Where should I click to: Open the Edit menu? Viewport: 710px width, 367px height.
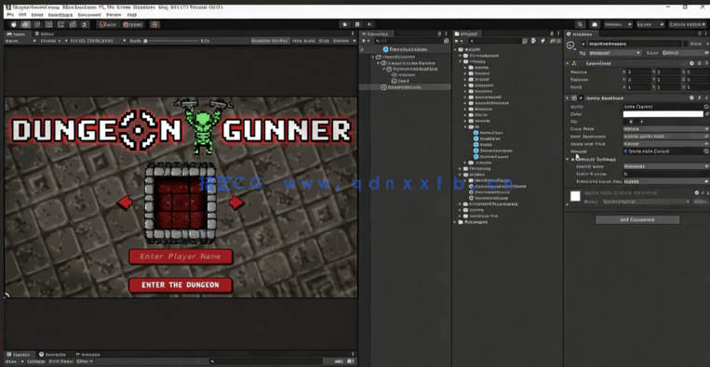pos(22,15)
